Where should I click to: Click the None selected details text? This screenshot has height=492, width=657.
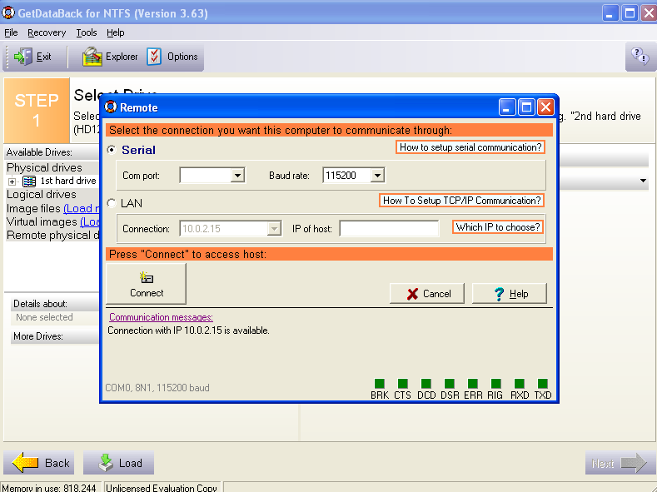[44, 317]
